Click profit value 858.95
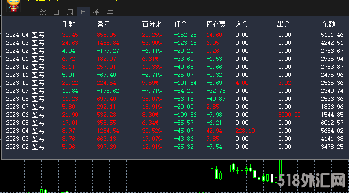 tap(107, 35)
